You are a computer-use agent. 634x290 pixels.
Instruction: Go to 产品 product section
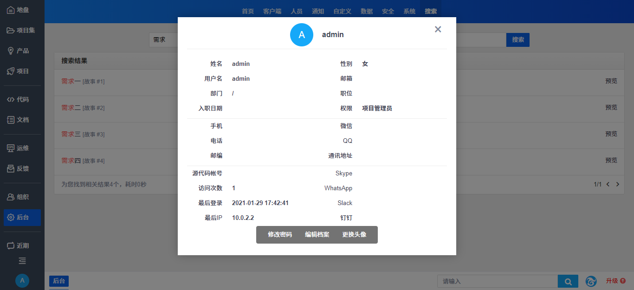(22, 51)
